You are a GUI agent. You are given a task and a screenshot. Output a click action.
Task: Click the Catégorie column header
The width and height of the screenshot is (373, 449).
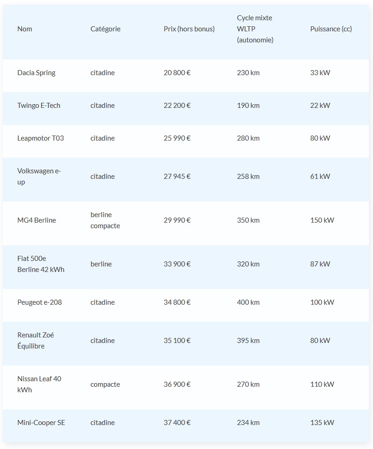[x=105, y=29]
